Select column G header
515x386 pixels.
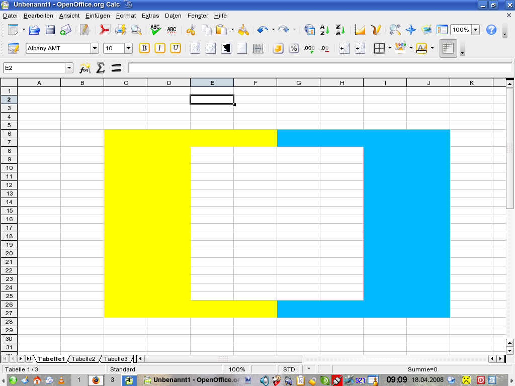pyautogui.click(x=298, y=83)
